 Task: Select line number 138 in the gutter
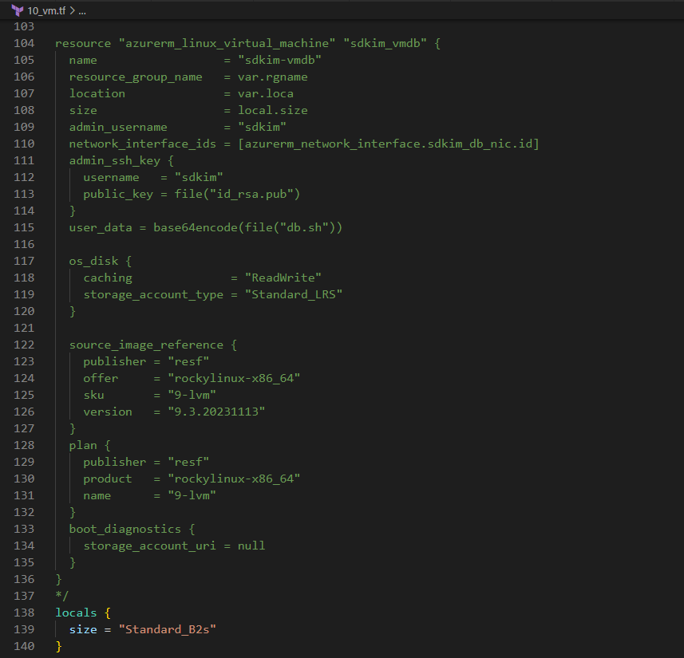24,613
